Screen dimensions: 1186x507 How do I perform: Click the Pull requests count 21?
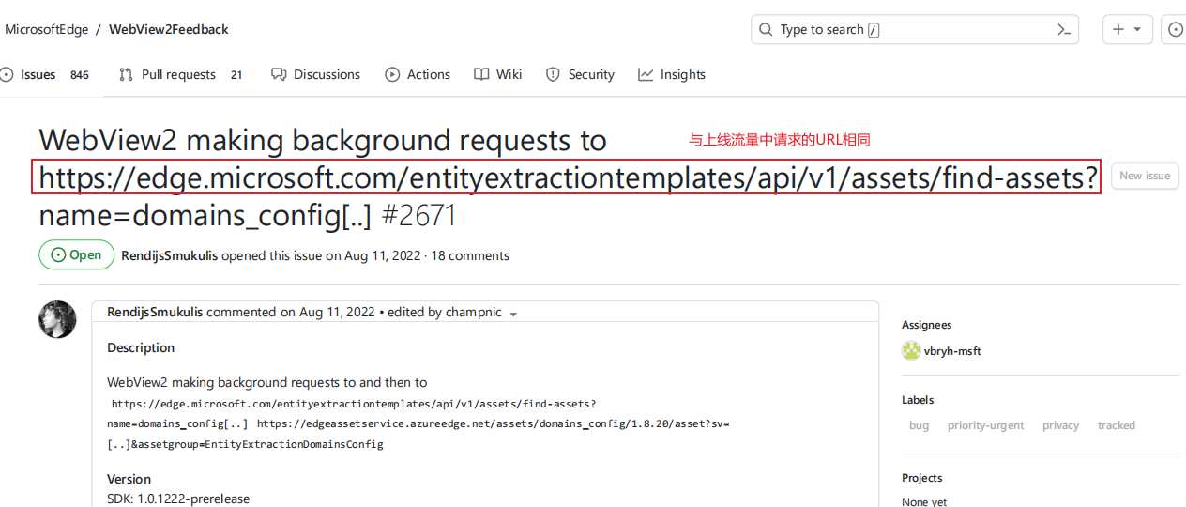[x=236, y=75]
